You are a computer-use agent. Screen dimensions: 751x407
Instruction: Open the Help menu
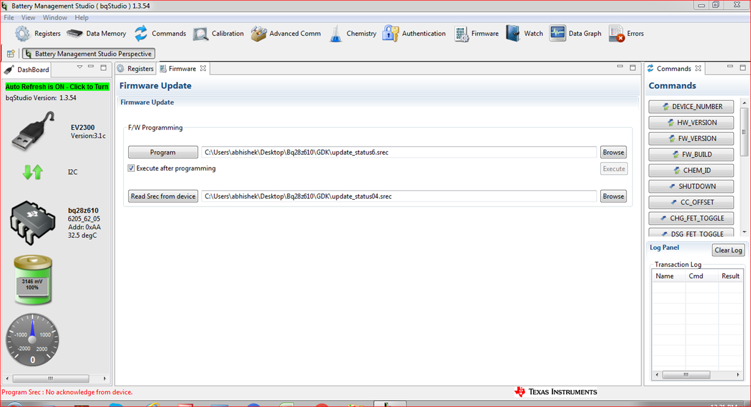pos(82,18)
